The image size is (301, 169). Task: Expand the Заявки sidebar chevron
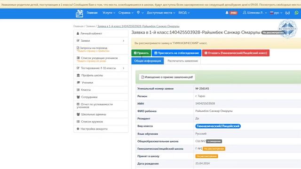(123, 41)
